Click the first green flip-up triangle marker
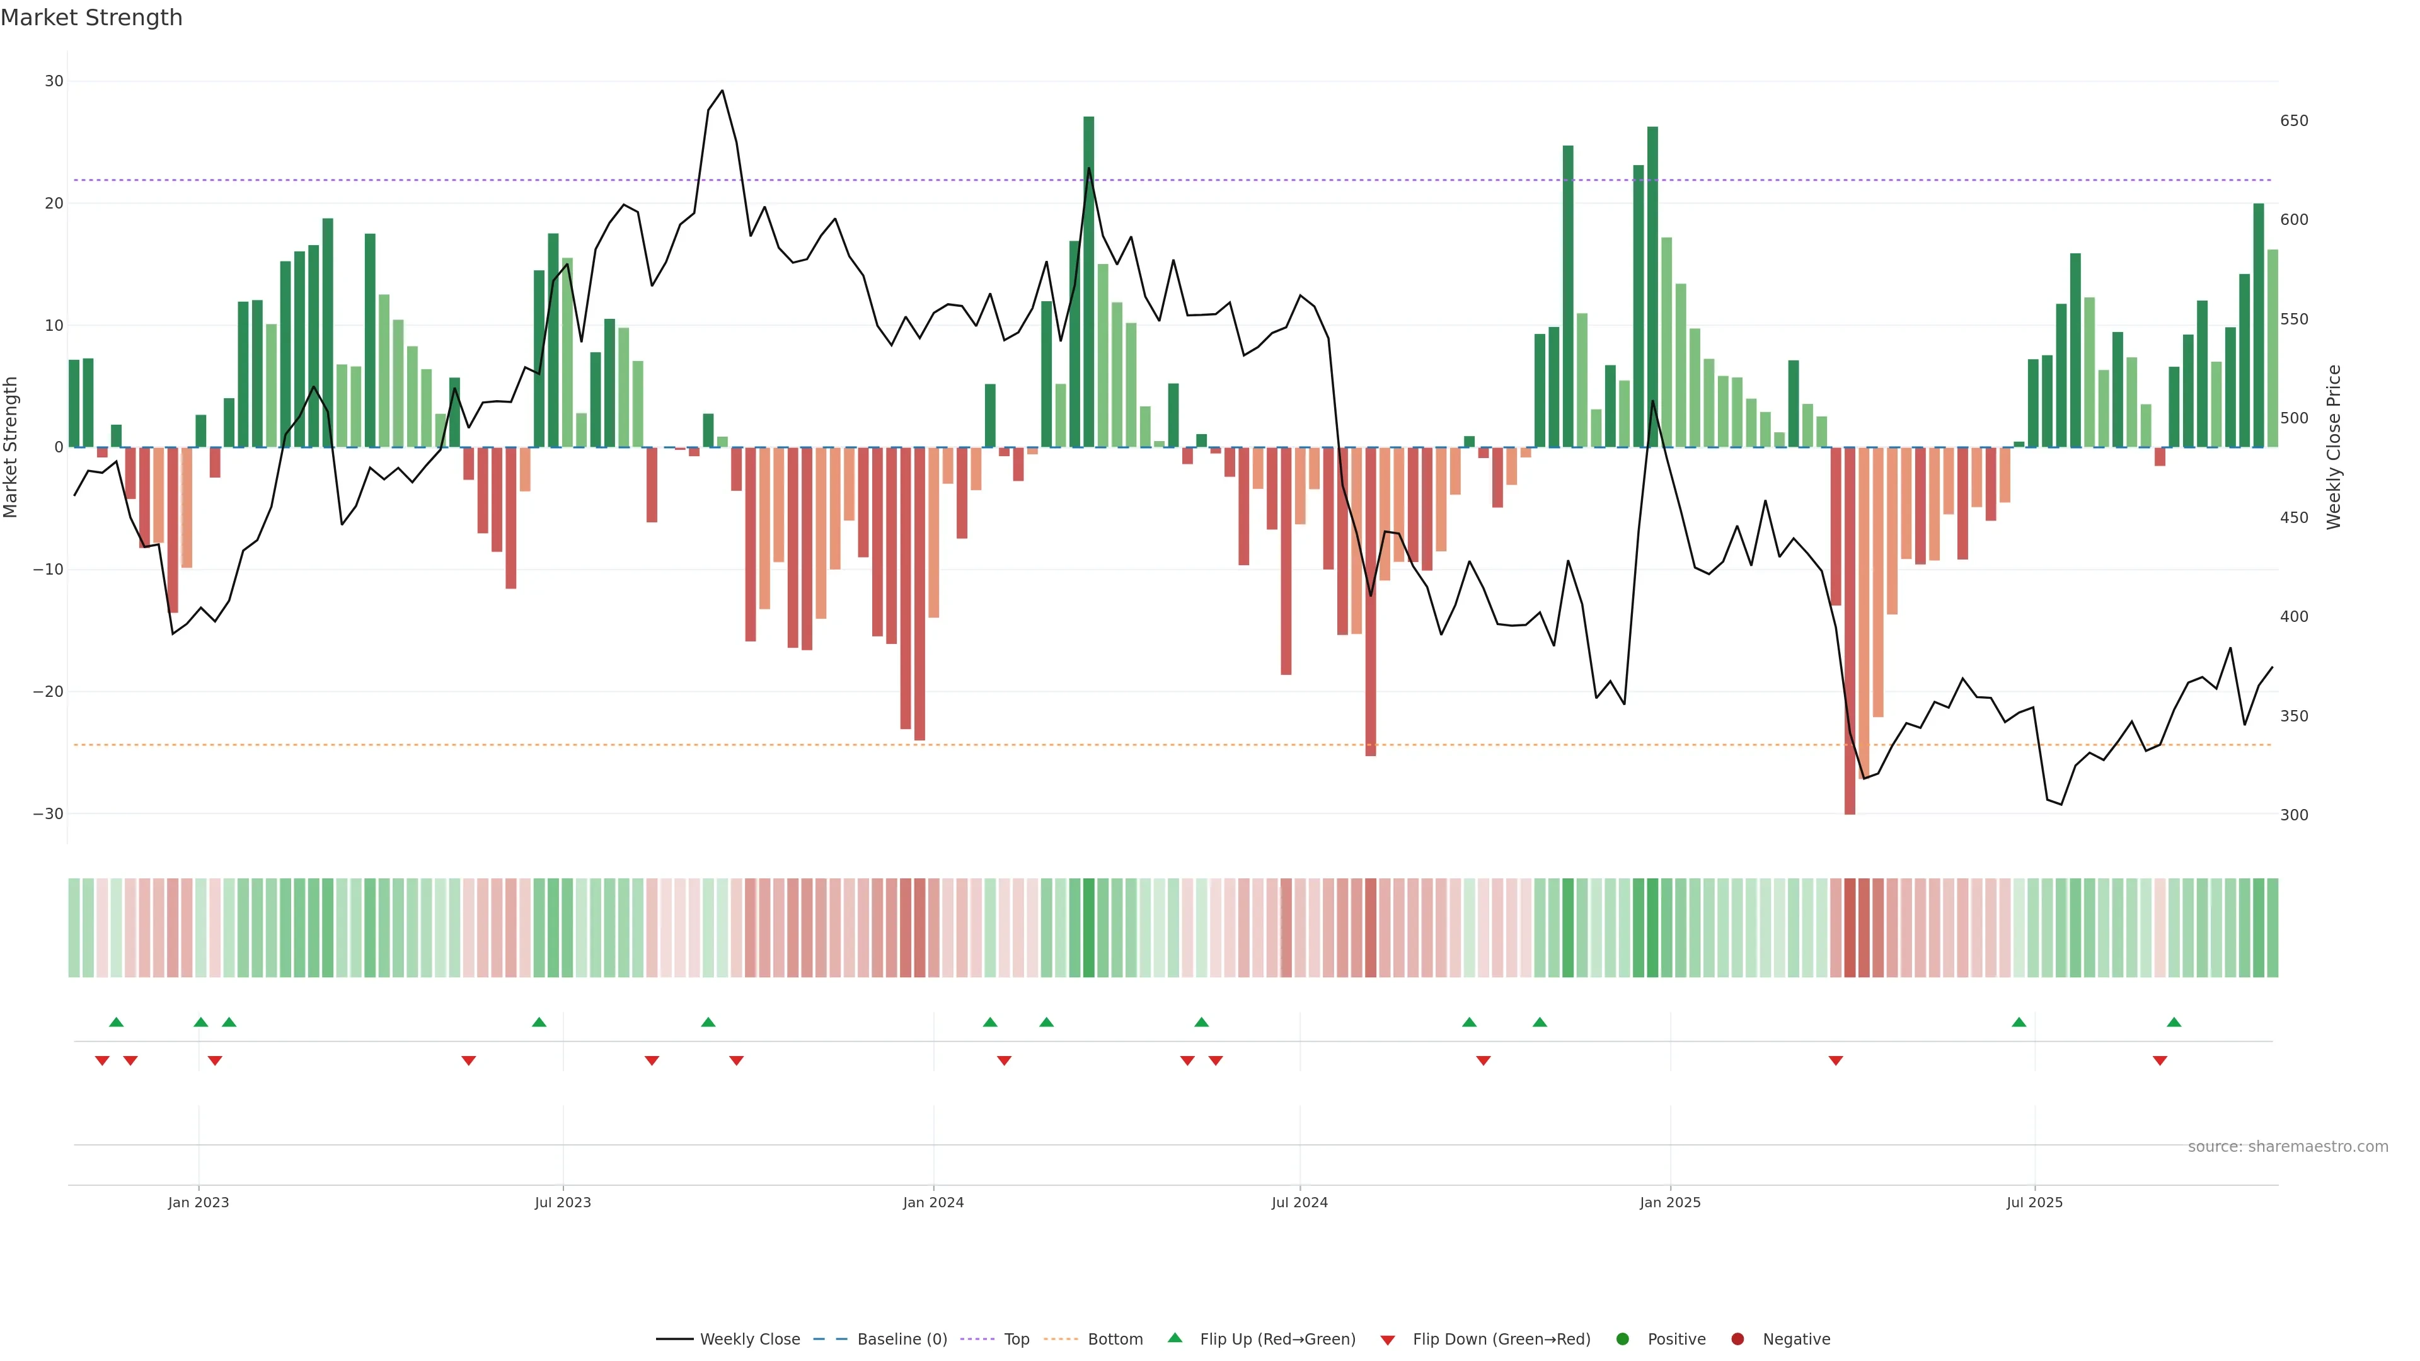The image size is (2420, 1361). pyautogui.click(x=117, y=1022)
